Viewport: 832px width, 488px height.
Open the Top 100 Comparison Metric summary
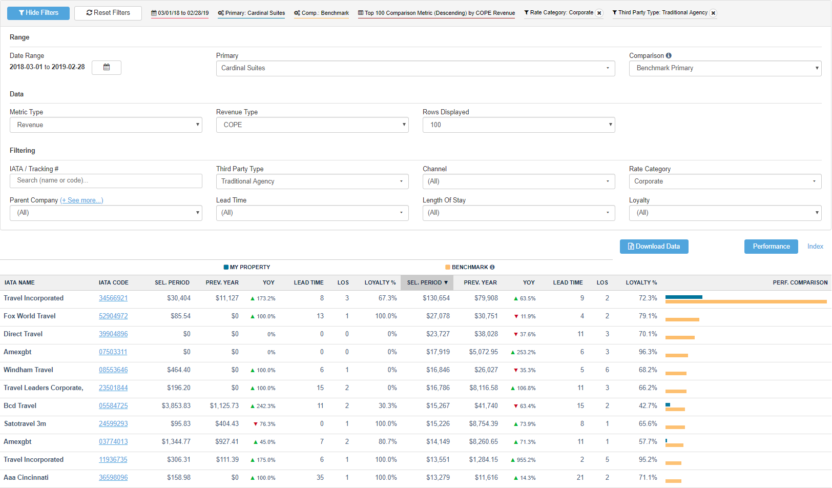(x=436, y=13)
